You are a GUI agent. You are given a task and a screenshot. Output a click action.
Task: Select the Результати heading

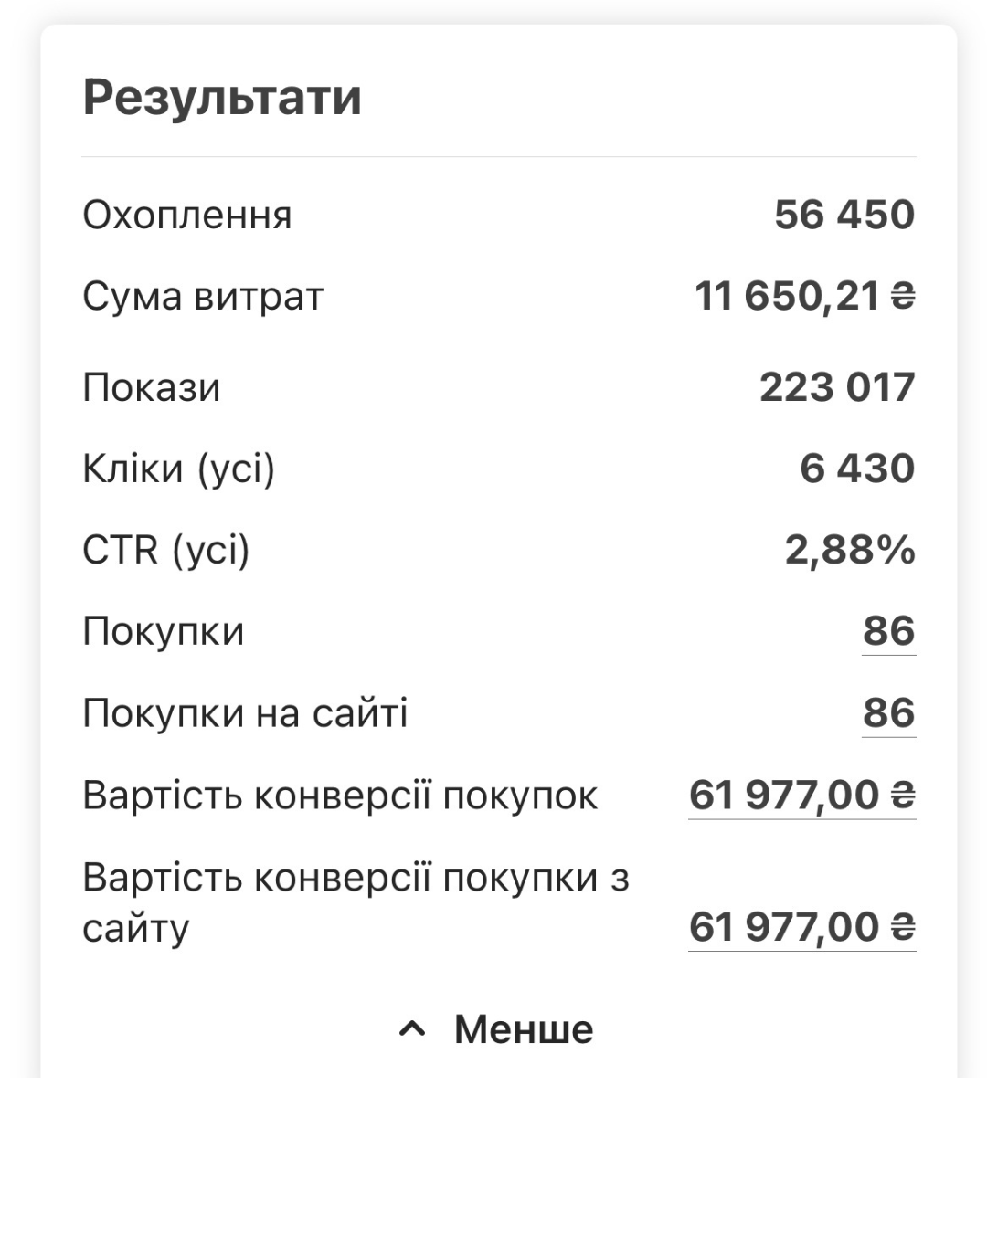[x=222, y=98]
